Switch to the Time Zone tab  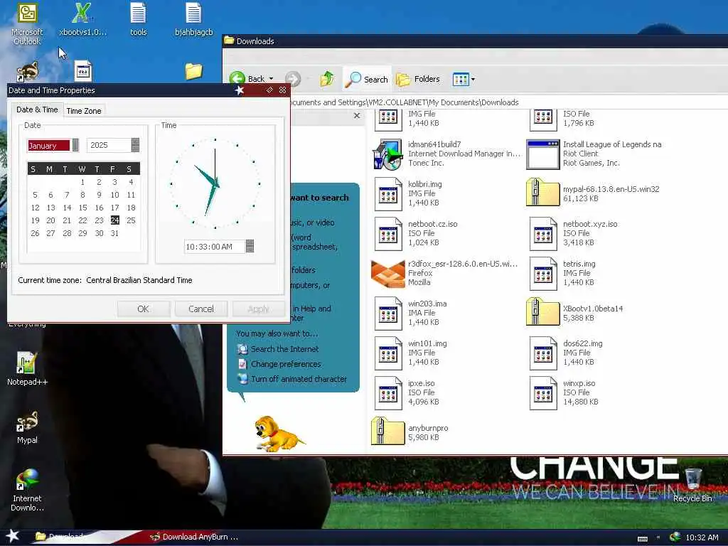coord(84,110)
